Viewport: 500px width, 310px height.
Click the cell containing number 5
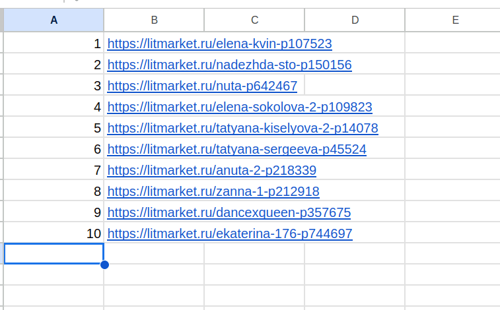[54, 129]
